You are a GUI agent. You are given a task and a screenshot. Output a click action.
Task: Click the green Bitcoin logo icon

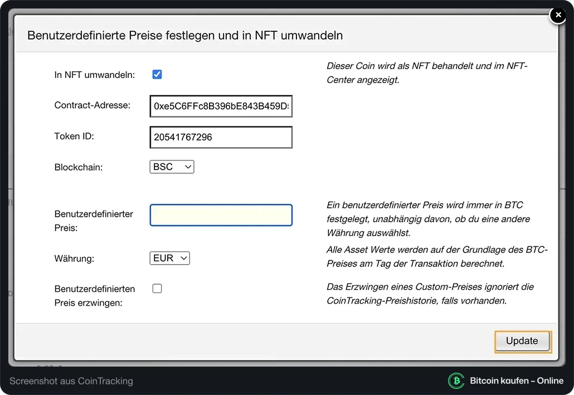click(456, 381)
